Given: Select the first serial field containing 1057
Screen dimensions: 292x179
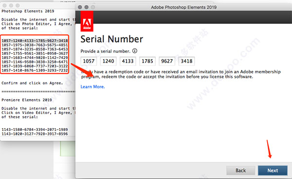Looking at the screenshot, I should pyautogui.click(x=89, y=61).
